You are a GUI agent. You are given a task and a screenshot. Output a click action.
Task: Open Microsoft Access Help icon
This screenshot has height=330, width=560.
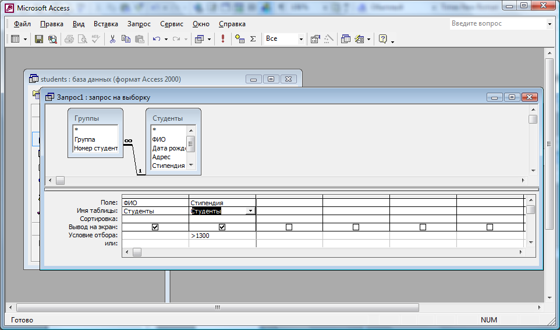click(x=382, y=39)
